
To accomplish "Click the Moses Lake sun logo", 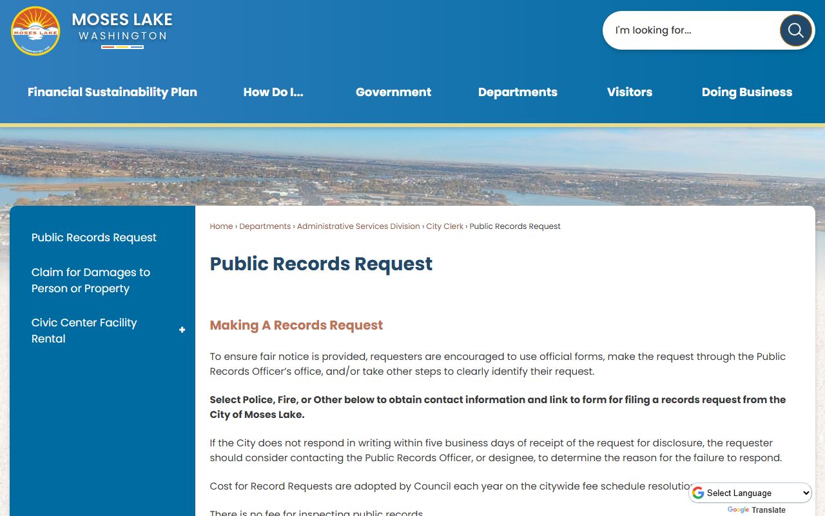I will tap(35, 31).
